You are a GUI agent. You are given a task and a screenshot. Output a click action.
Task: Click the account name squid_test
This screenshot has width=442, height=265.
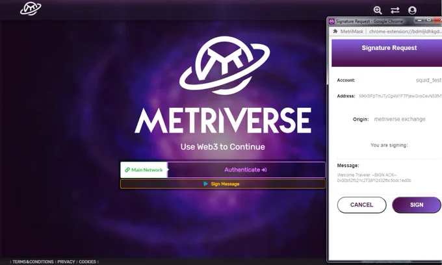pyautogui.click(x=429, y=81)
